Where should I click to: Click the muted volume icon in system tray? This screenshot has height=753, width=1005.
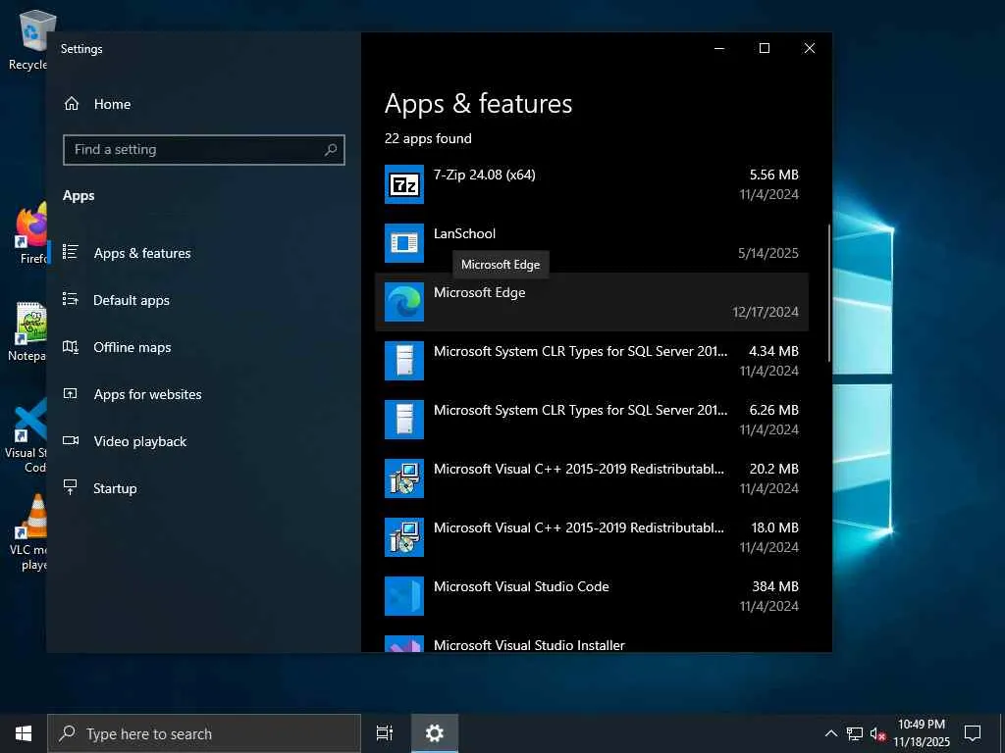(x=878, y=733)
